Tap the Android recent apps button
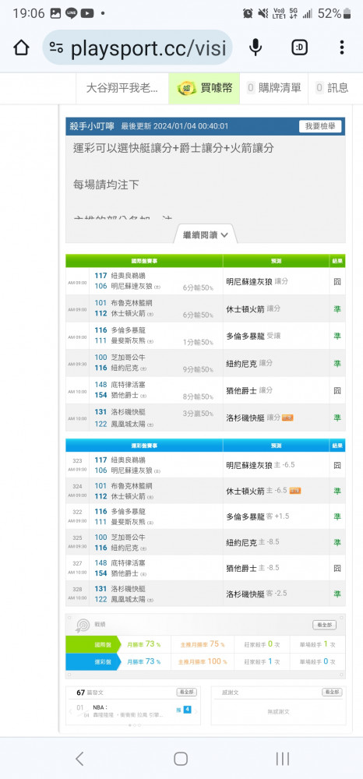This screenshot has width=363, height=779. point(283,759)
